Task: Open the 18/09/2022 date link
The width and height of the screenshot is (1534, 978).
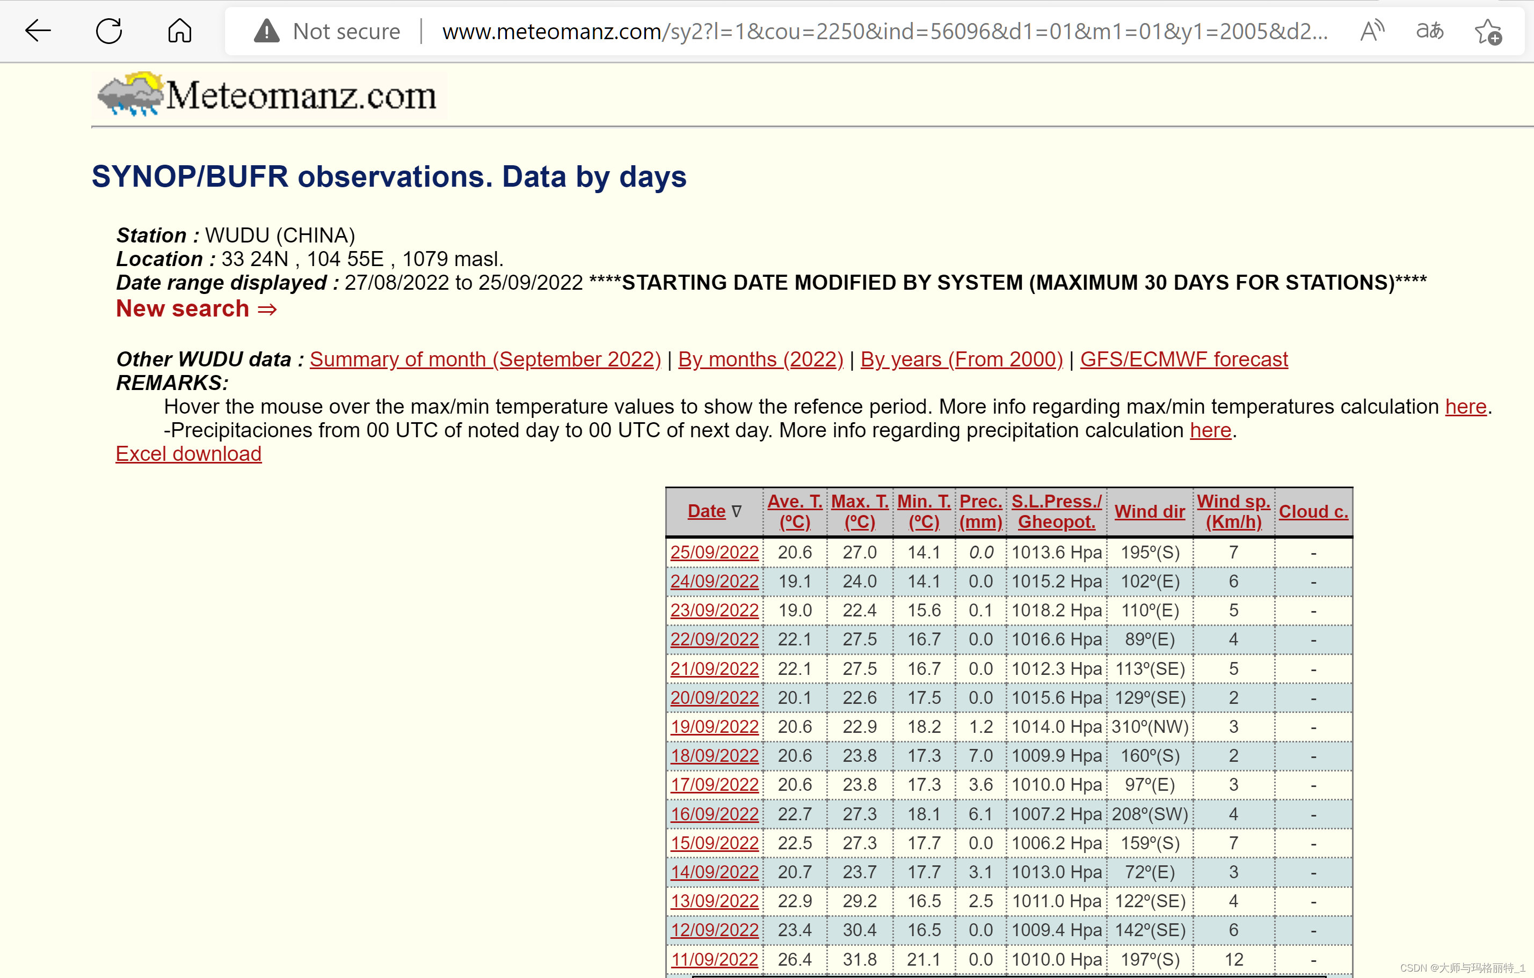Action: pyautogui.click(x=714, y=756)
